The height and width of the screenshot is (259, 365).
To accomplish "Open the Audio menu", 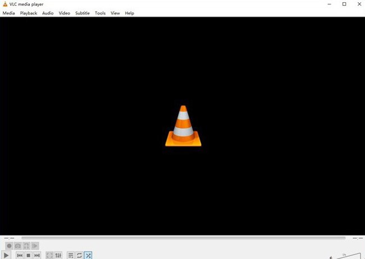I will click(x=48, y=13).
